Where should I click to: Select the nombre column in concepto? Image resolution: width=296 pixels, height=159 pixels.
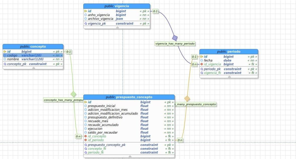(x=13, y=59)
